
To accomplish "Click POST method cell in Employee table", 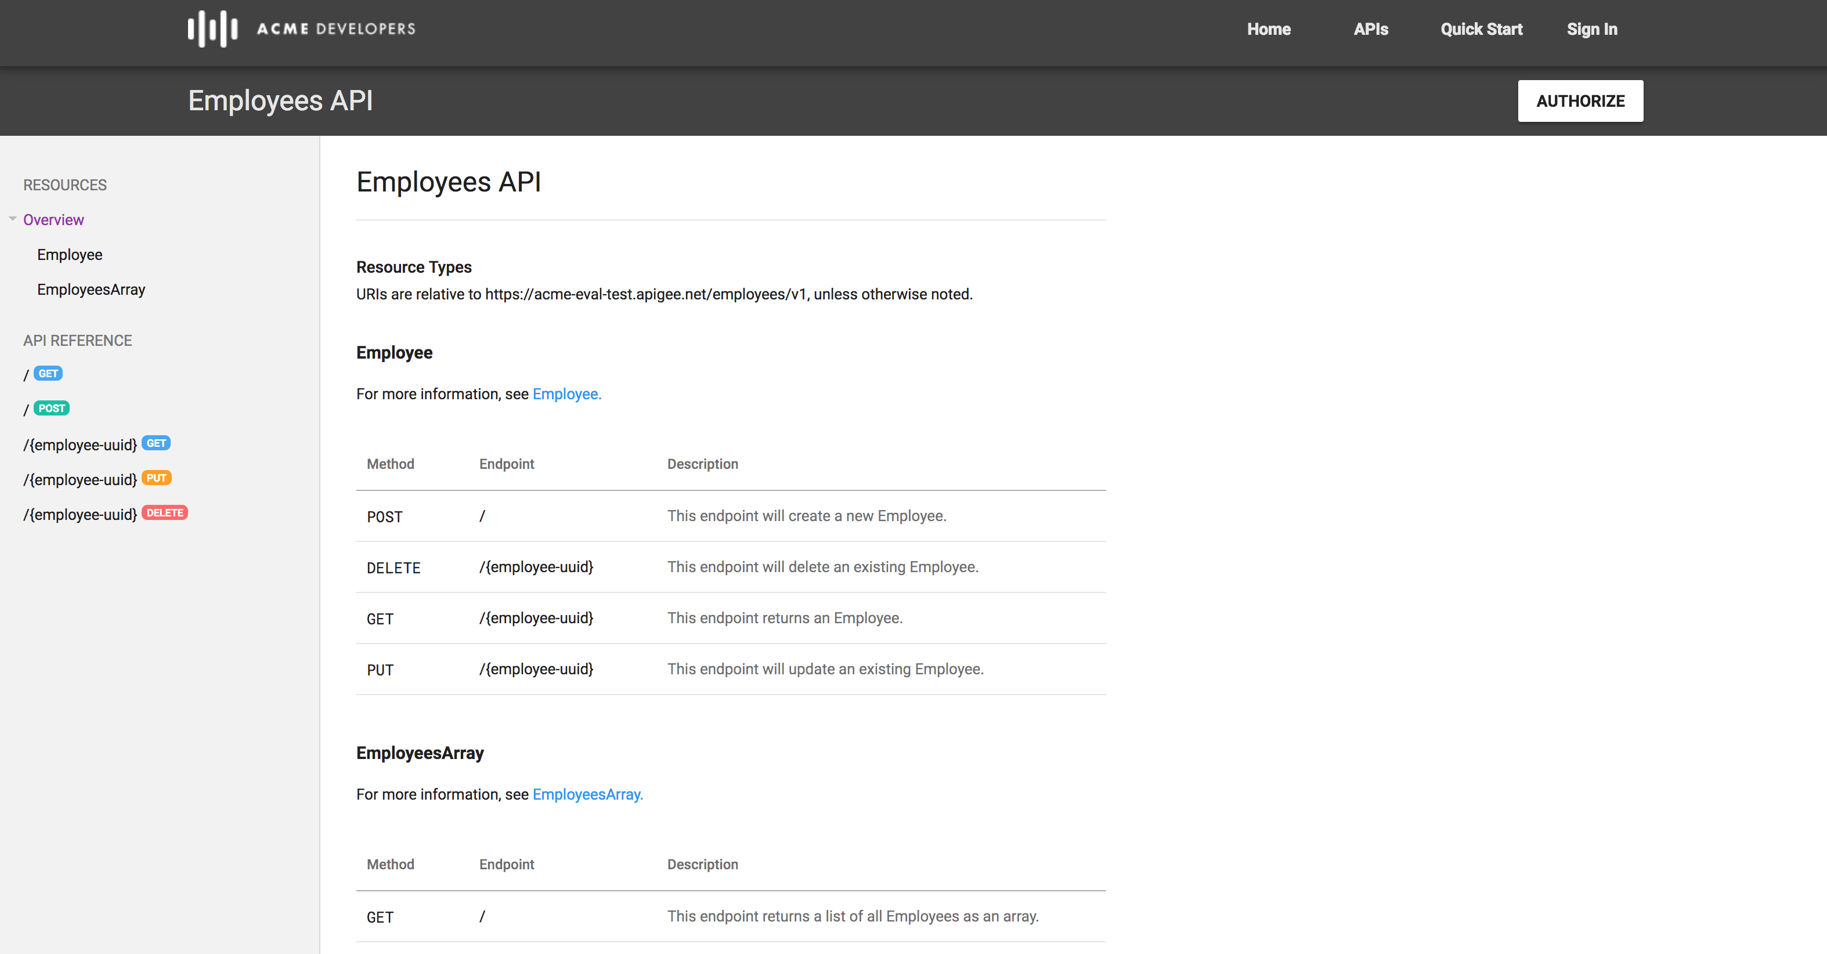I will tap(384, 516).
